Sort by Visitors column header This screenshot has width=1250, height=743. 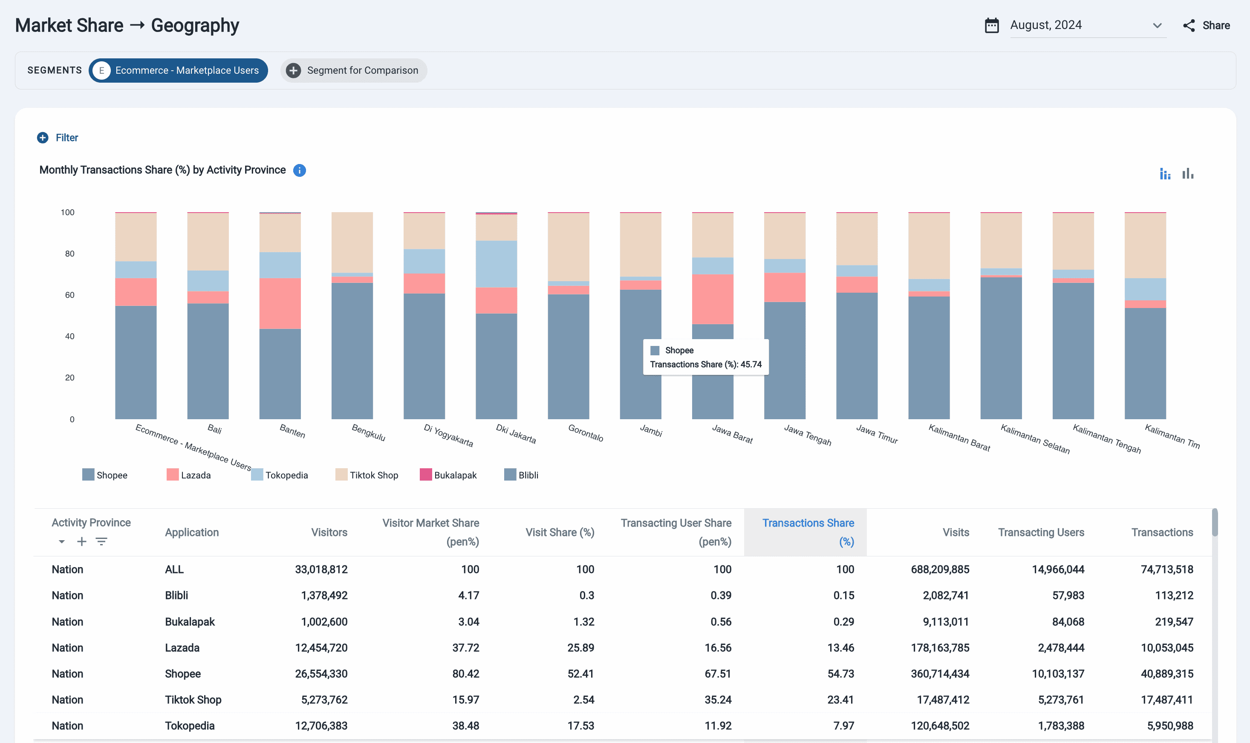coord(329,532)
